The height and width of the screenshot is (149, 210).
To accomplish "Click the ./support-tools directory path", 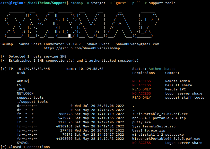I will tap(32, 102).
